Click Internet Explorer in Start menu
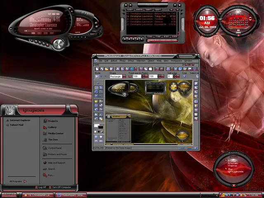The height and width of the screenshot is (198, 264). (21, 120)
